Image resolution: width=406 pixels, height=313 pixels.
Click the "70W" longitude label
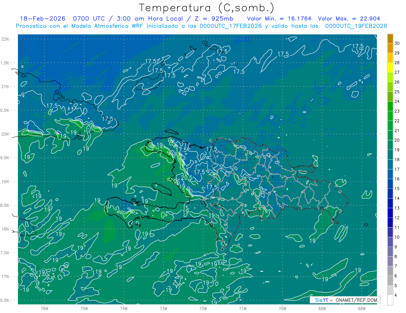pos(283,308)
